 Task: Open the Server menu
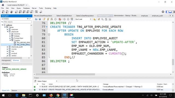34,8
